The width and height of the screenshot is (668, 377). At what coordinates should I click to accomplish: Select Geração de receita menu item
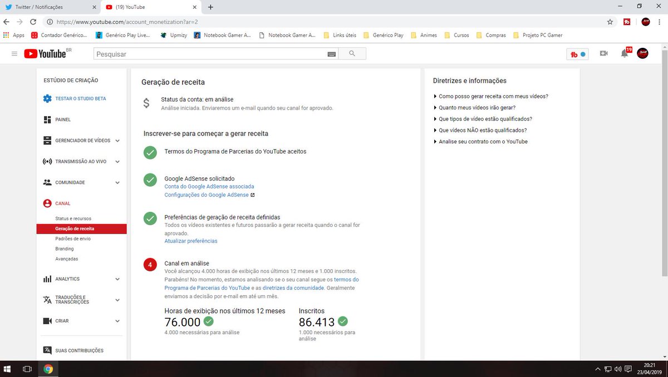coord(81,229)
